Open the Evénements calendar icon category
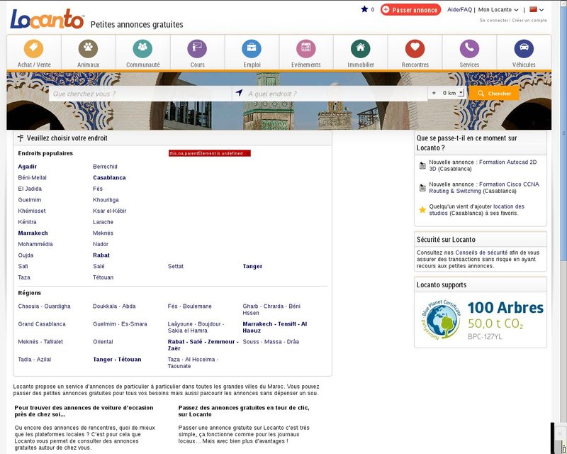Viewport: 567px width, 454px height. (306, 49)
